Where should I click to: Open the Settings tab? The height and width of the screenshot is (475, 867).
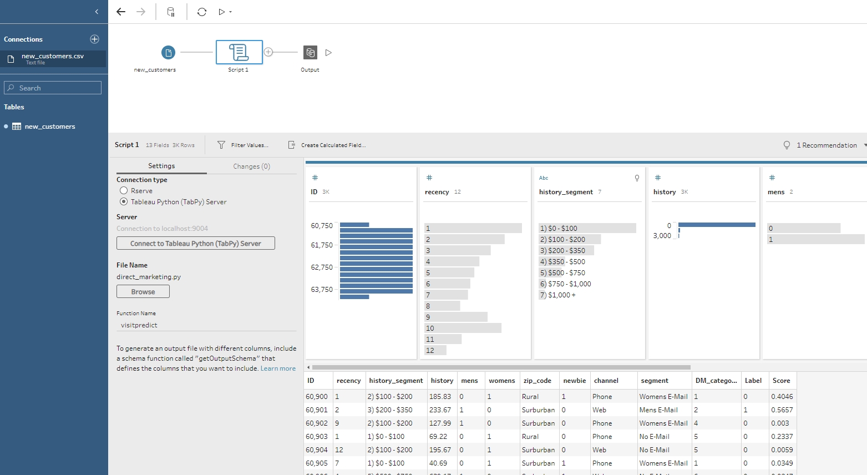(161, 166)
